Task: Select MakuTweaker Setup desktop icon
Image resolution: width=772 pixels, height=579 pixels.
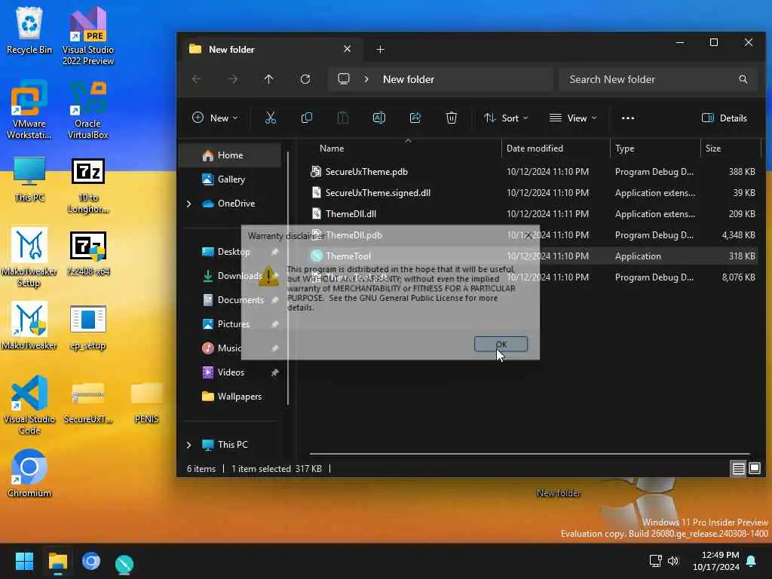Action: 29,257
